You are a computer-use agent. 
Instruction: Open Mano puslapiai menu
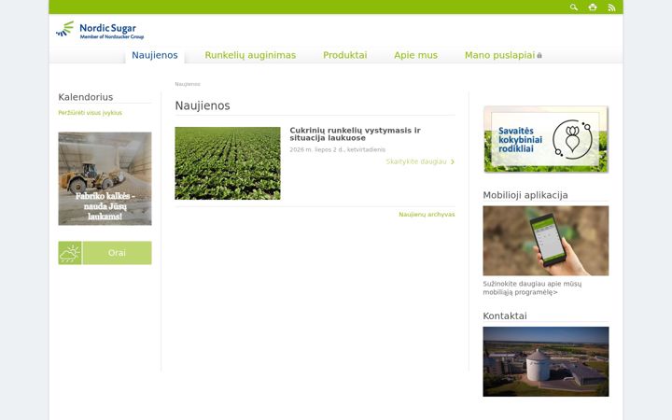click(499, 55)
